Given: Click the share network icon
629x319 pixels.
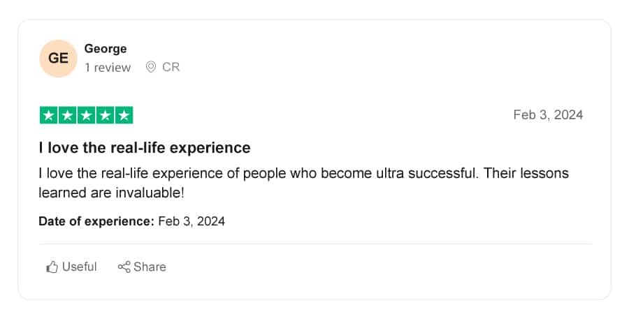Looking at the screenshot, I should (124, 267).
